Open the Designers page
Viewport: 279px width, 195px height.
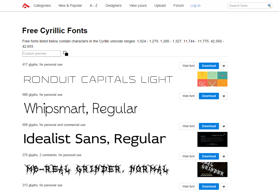click(x=113, y=6)
